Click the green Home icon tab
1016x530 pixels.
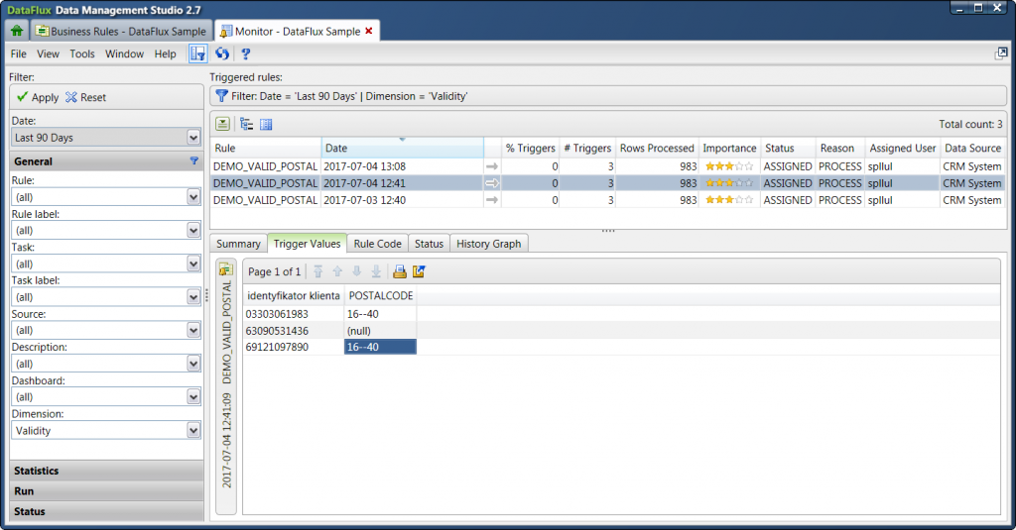click(x=17, y=31)
